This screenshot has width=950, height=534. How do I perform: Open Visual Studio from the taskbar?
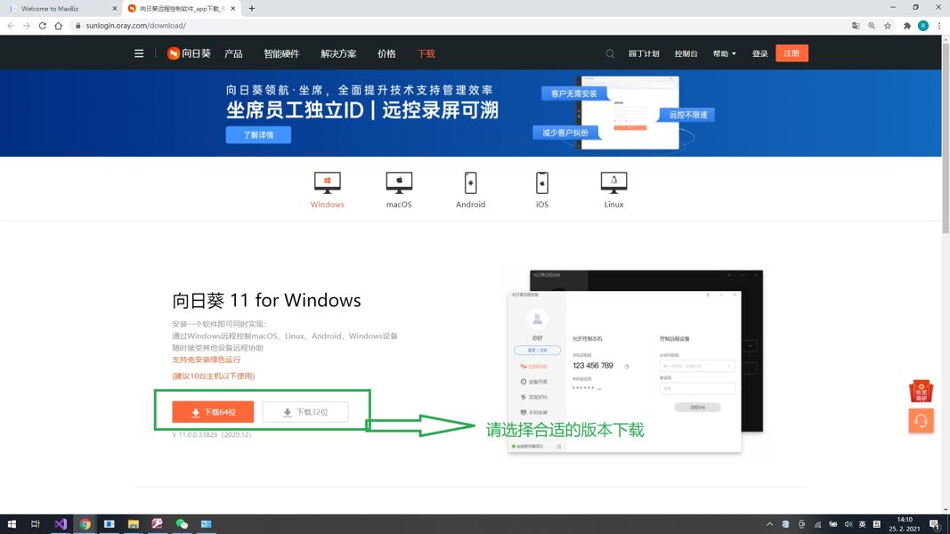pos(60,523)
